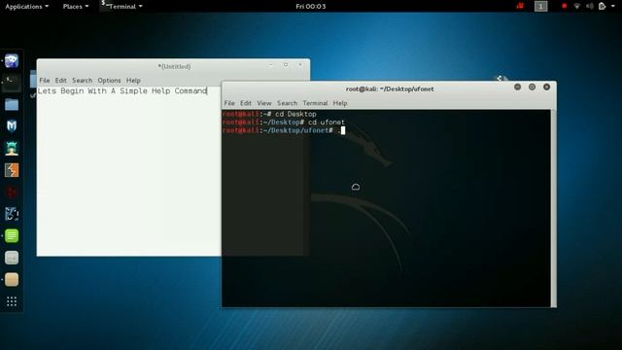Open the clock showing Fri 00:03
The image size is (622, 350).
pyautogui.click(x=311, y=7)
